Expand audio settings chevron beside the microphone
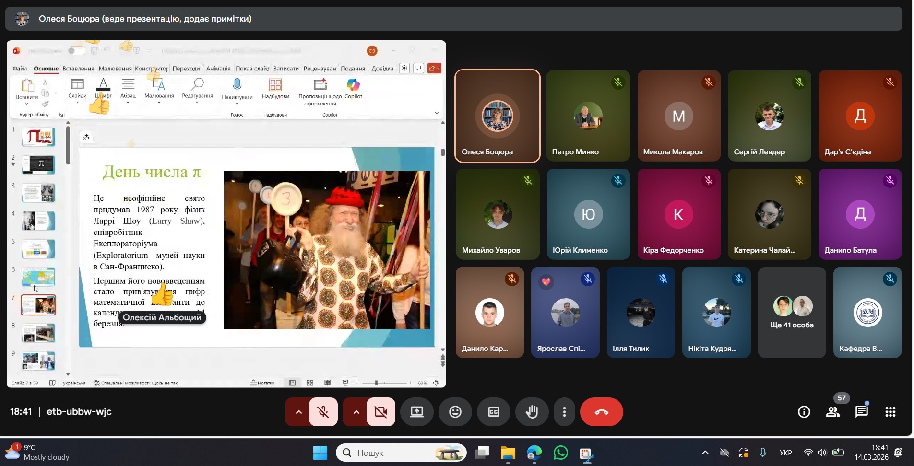 point(298,412)
